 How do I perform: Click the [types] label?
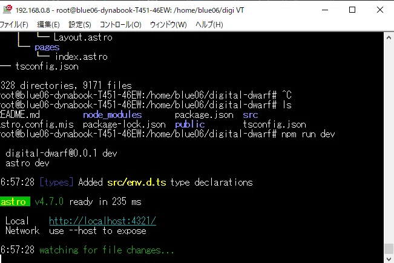point(56,183)
